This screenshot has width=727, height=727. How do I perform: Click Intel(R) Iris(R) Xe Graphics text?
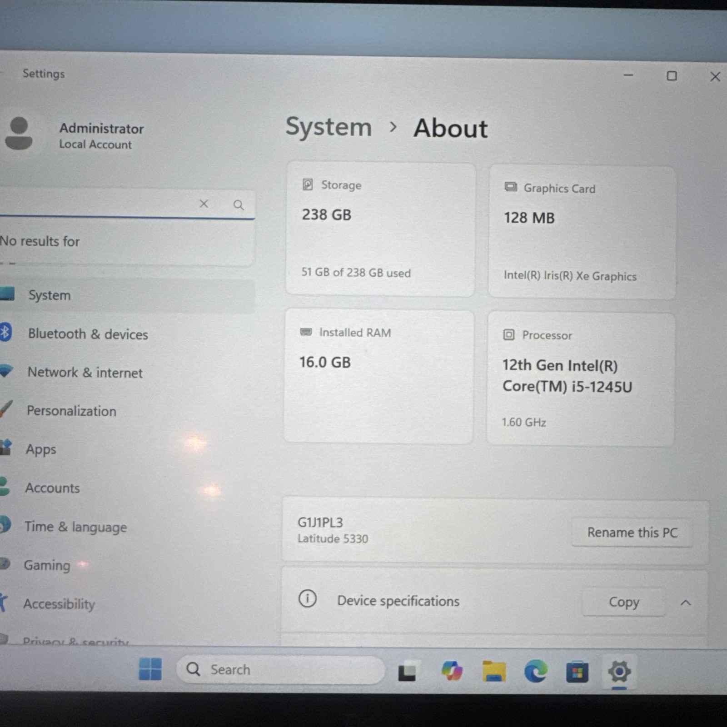point(570,276)
